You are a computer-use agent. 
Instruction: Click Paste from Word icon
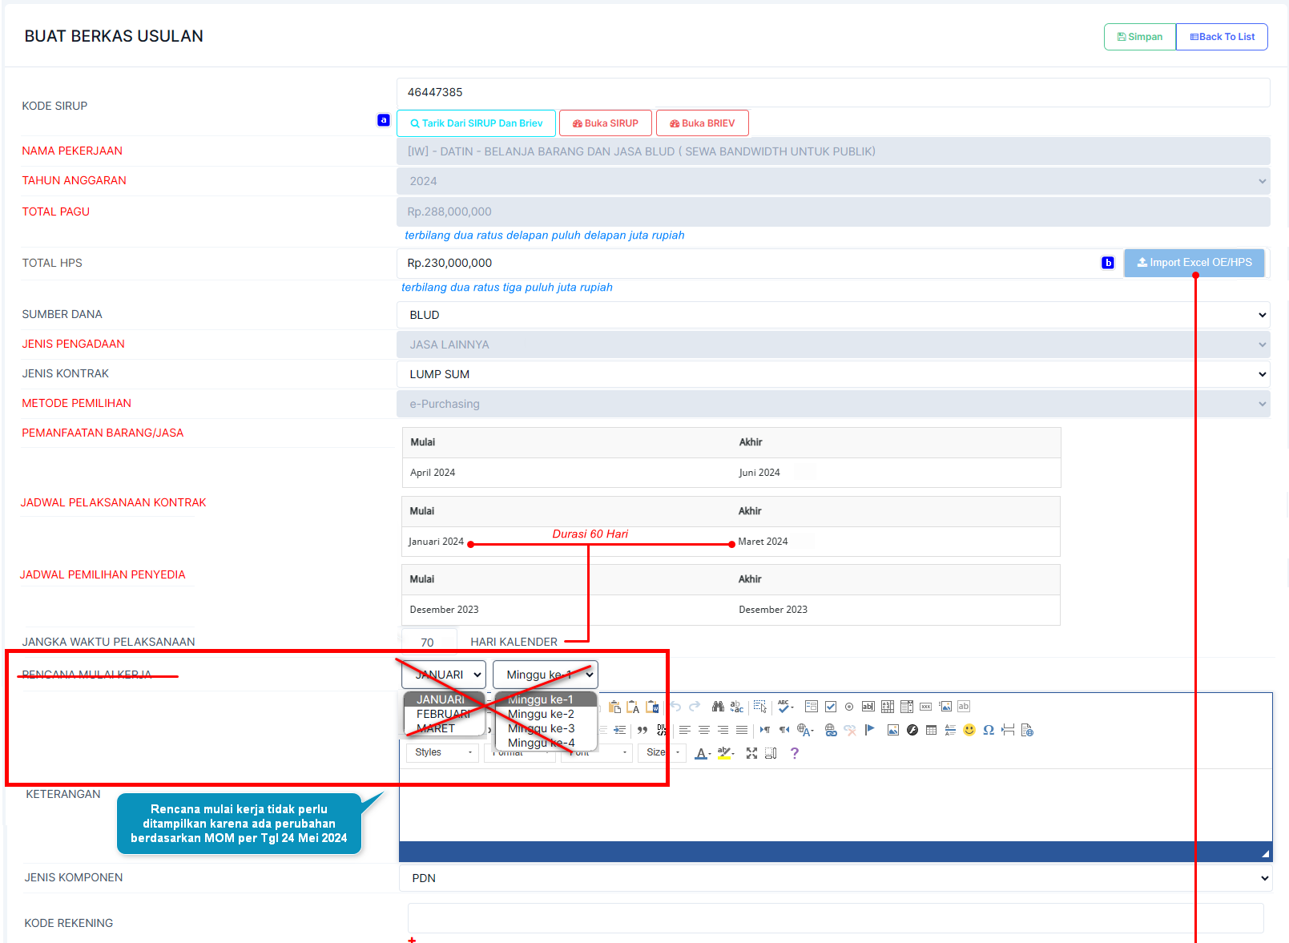click(x=652, y=707)
